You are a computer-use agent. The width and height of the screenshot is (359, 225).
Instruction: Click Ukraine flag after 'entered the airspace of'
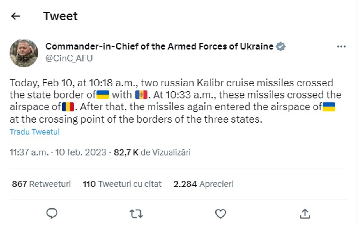[x=329, y=107]
